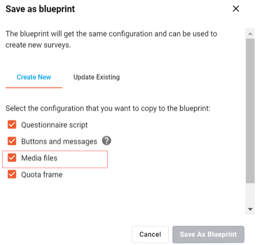Click the Media files label text

(x=39, y=158)
